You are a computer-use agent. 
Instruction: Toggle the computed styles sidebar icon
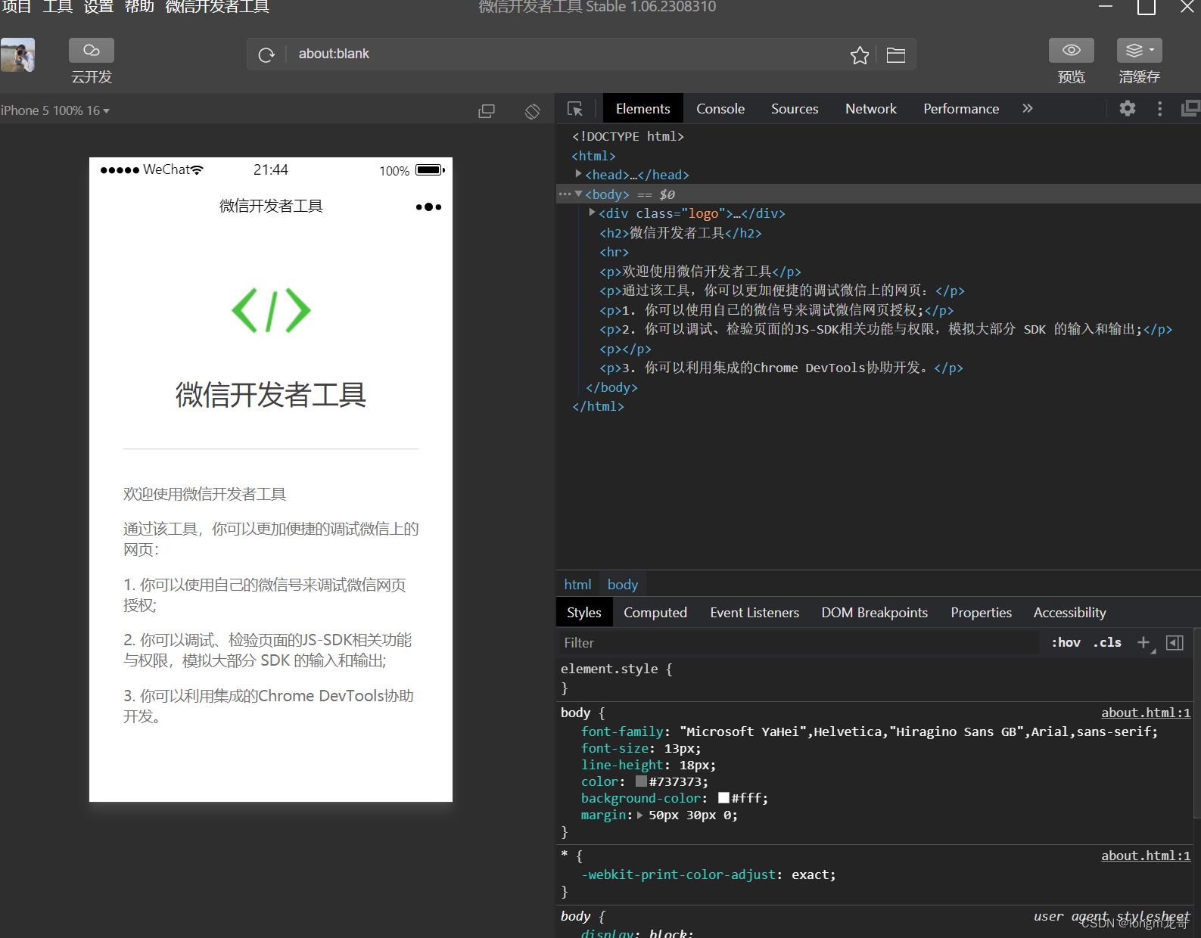(x=1175, y=642)
